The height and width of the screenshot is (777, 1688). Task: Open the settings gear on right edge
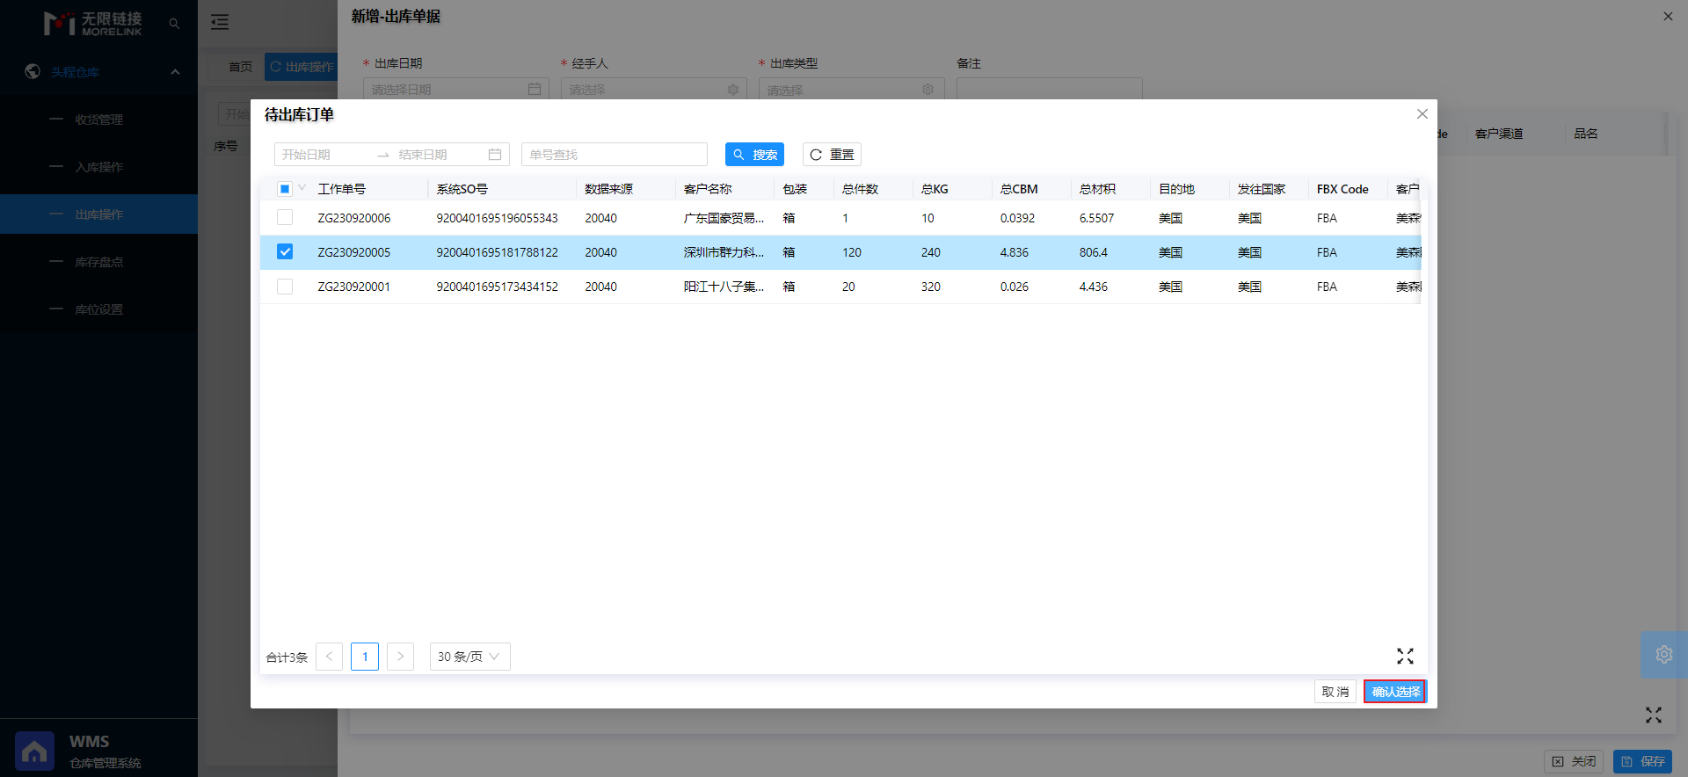(1664, 654)
